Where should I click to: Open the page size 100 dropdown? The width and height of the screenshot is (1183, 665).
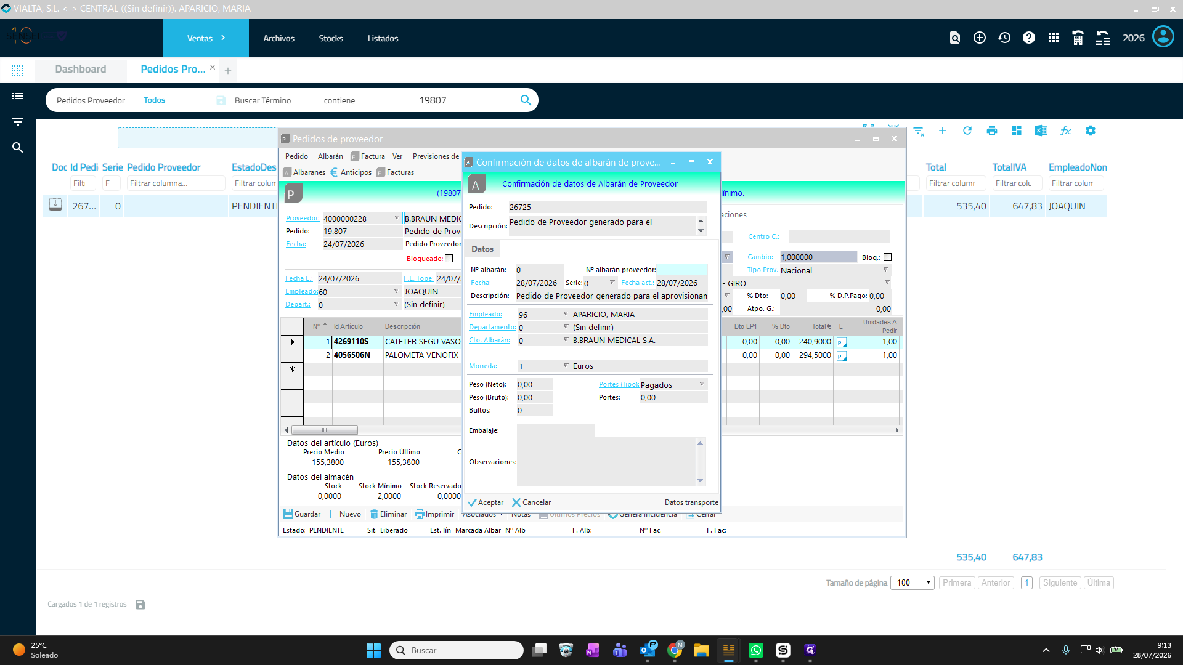(x=913, y=582)
